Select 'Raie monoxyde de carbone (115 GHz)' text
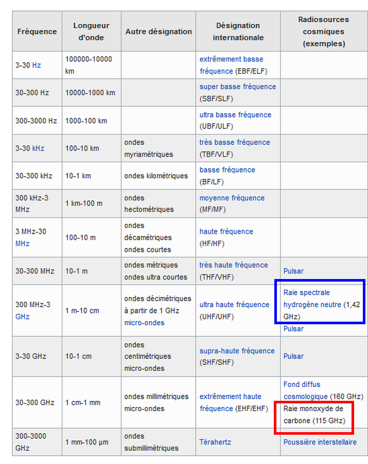This screenshot has width=368, height=464. click(314, 415)
